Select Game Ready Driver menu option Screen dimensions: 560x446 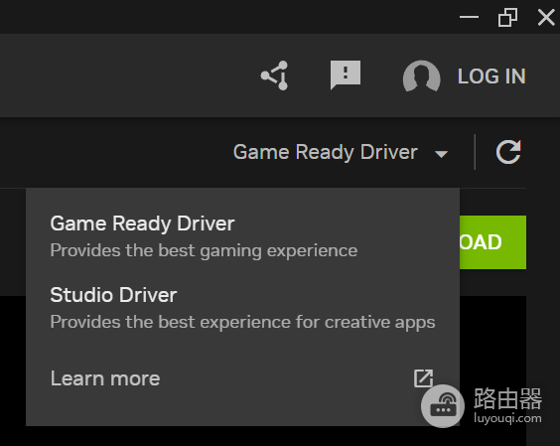(242, 235)
